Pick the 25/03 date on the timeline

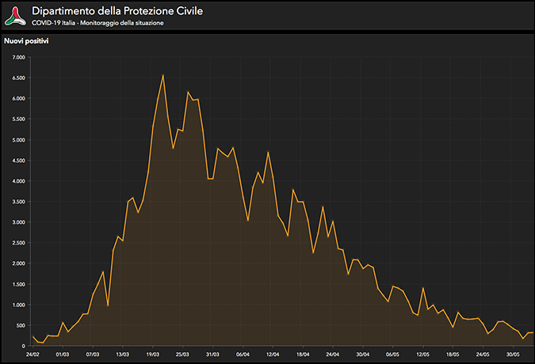coord(183,355)
